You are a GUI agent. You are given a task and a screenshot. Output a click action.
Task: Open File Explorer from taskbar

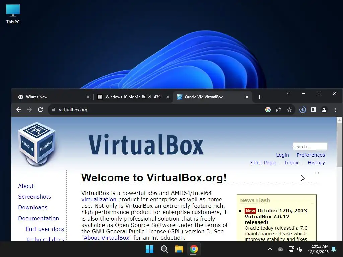point(179,249)
